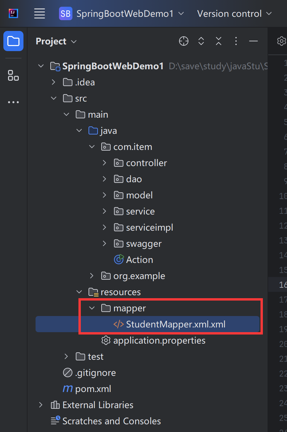287x432 pixels.
Task: Open the Structure tool window icon
Action: tap(13, 75)
